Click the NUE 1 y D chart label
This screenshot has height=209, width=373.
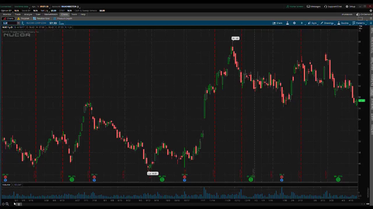(7, 27)
